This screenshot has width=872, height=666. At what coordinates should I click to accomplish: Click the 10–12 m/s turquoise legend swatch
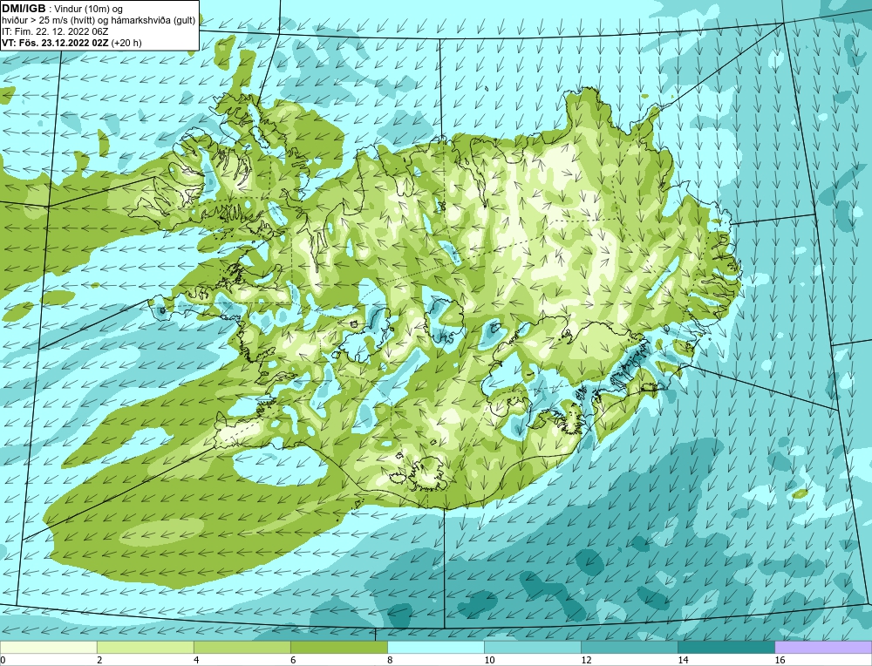[x=532, y=647]
